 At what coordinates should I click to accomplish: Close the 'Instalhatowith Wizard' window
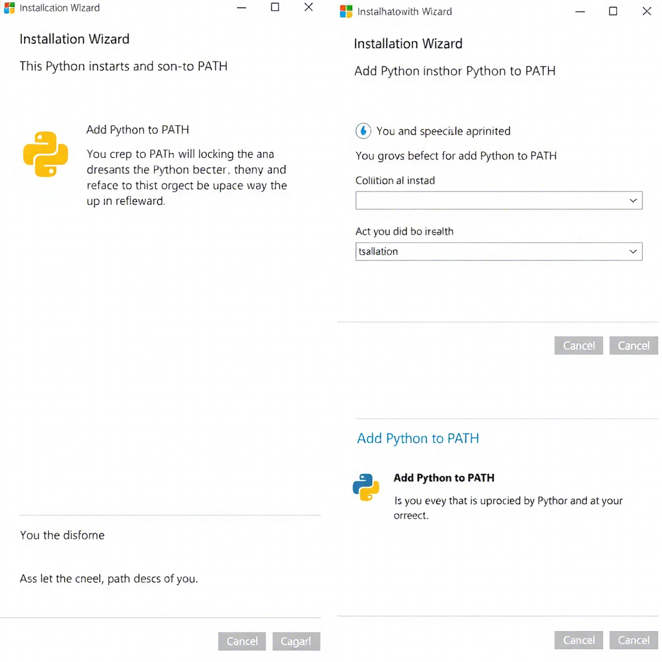[x=646, y=11]
